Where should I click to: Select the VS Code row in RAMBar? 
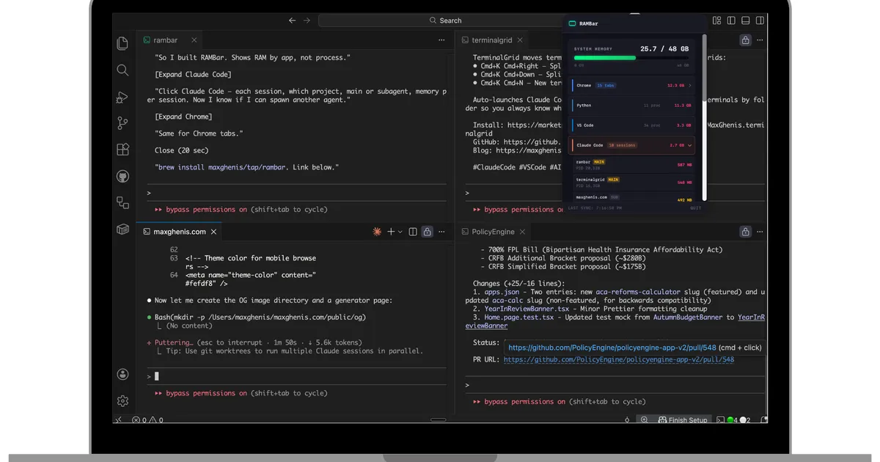pos(631,125)
